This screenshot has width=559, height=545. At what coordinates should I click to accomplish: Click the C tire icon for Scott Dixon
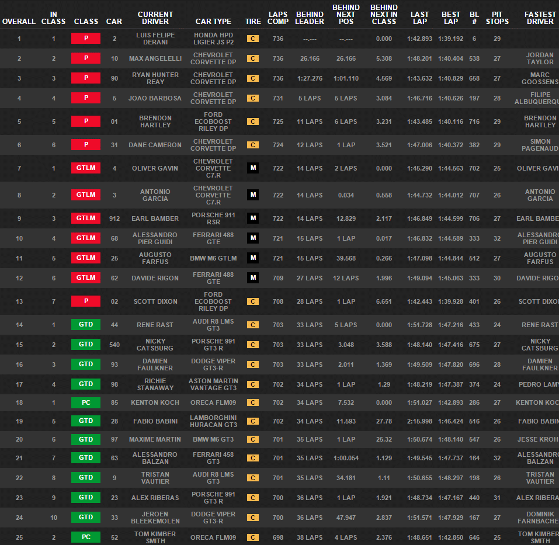tap(253, 301)
